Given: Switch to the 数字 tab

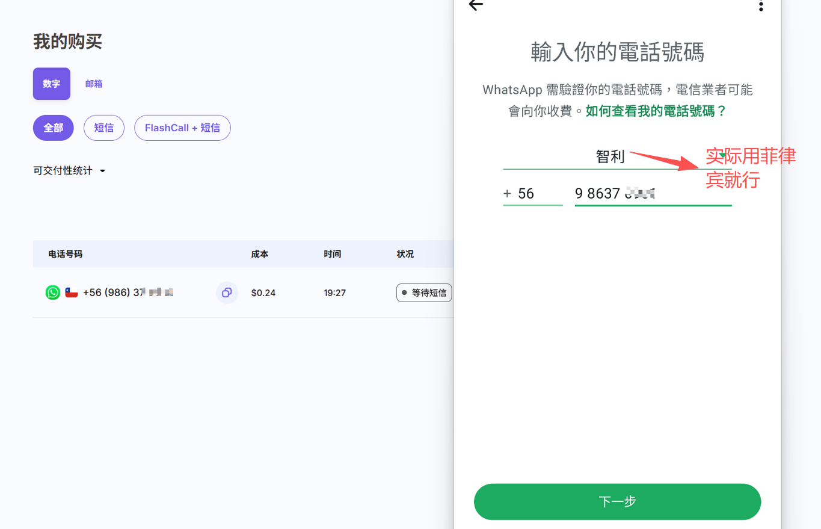Looking at the screenshot, I should (x=52, y=84).
